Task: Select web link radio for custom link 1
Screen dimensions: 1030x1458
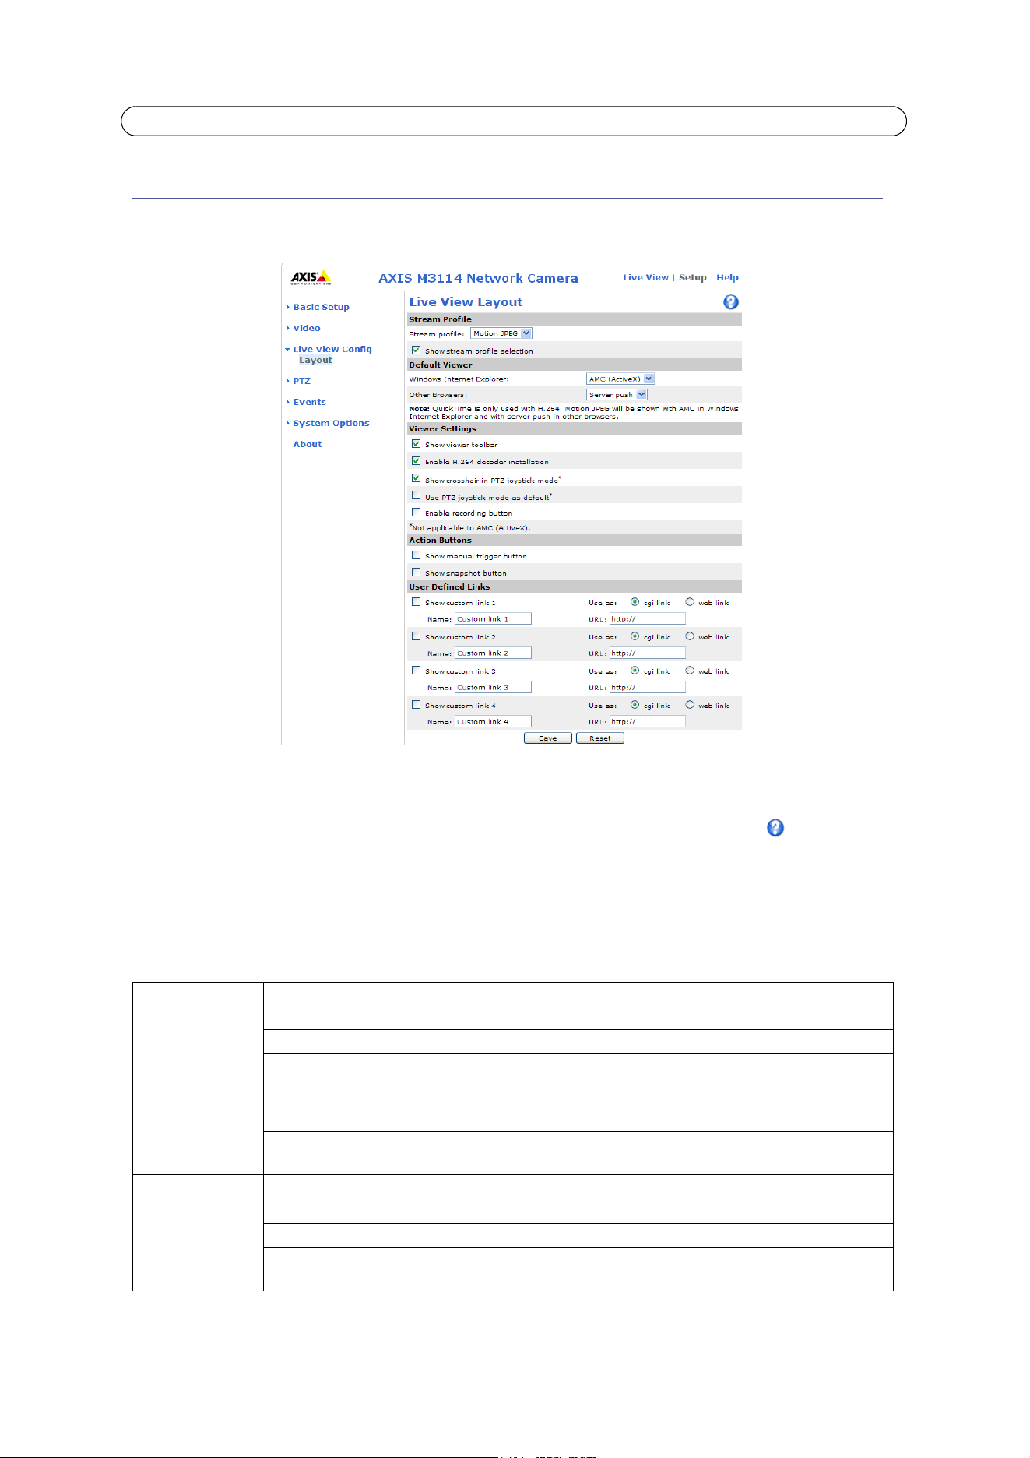Action: coord(690,602)
